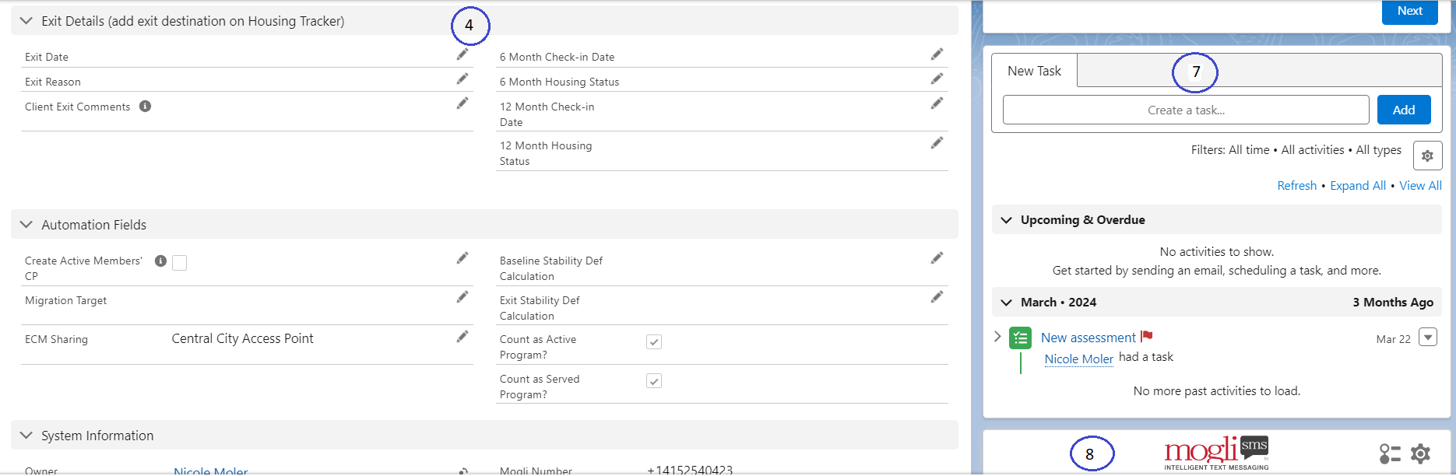Toggle Count as Served Program checkbox
This screenshot has width=1456, height=476.
(x=654, y=381)
